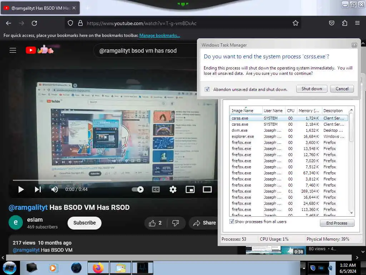The height and width of the screenshot is (275, 366).
Task: Click the video progress bar
Action: click(114, 180)
